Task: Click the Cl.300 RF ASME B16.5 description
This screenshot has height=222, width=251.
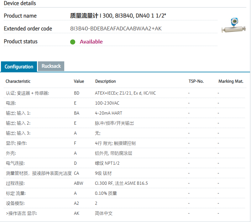Action: (x=121, y=183)
